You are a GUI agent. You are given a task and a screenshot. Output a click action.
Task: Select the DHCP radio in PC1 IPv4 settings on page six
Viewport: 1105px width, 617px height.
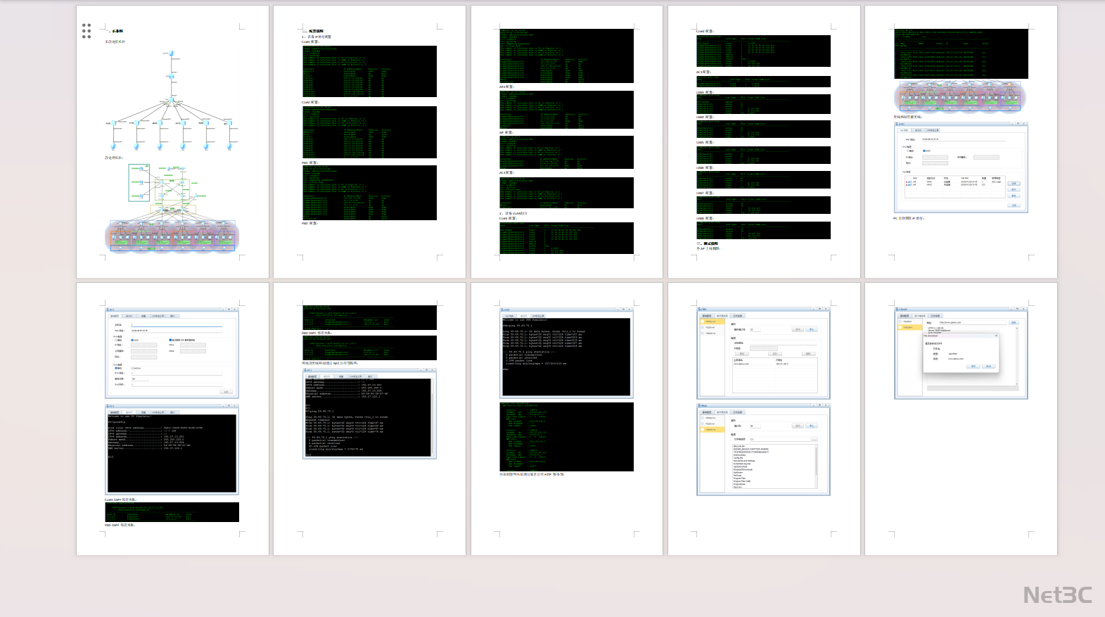tap(132, 340)
